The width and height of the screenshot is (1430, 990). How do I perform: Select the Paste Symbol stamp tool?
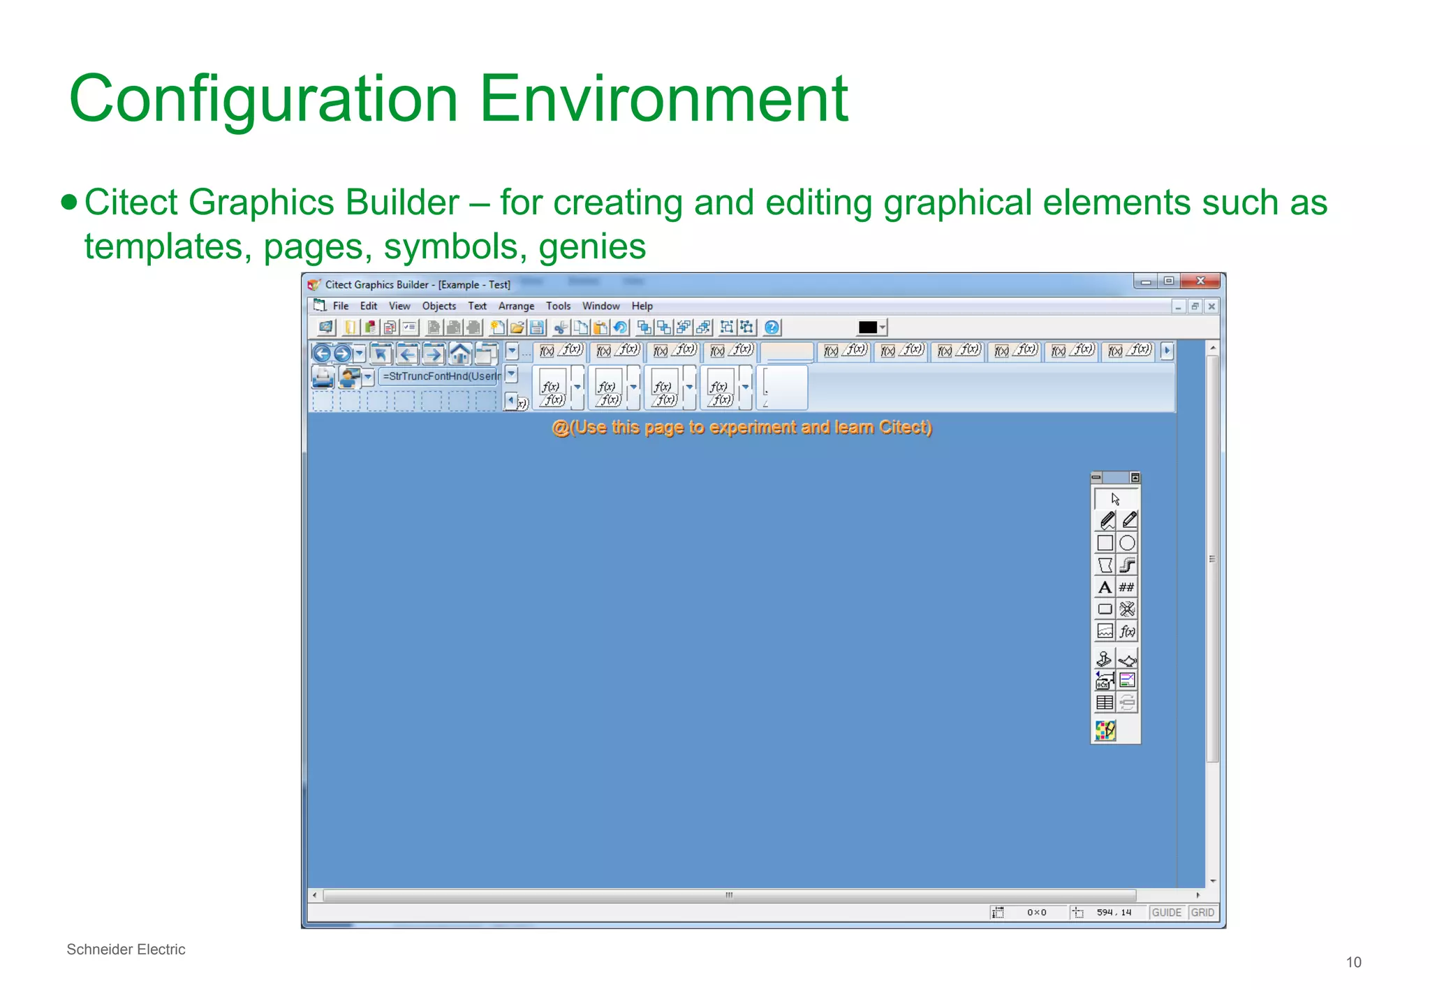tap(1105, 659)
